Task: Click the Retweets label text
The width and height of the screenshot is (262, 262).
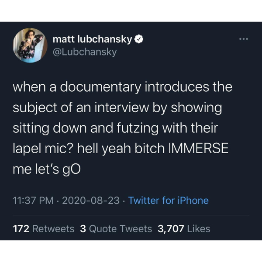Action: [x=53, y=229]
